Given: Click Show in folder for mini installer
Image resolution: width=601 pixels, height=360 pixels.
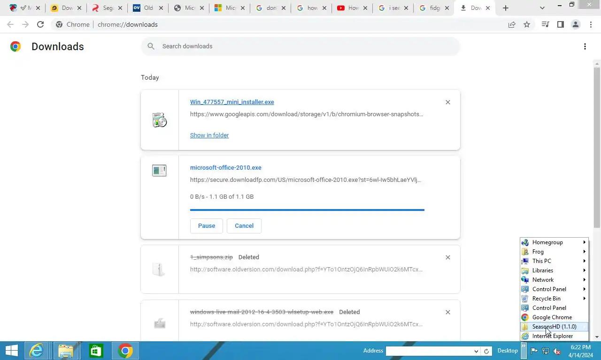Looking at the screenshot, I should pos(209,135).
